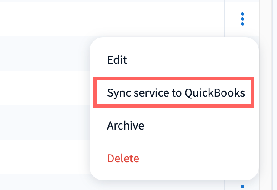Click the three-dot more options icon
This screenshot has height=190, width=277.
tap(242, 19)
